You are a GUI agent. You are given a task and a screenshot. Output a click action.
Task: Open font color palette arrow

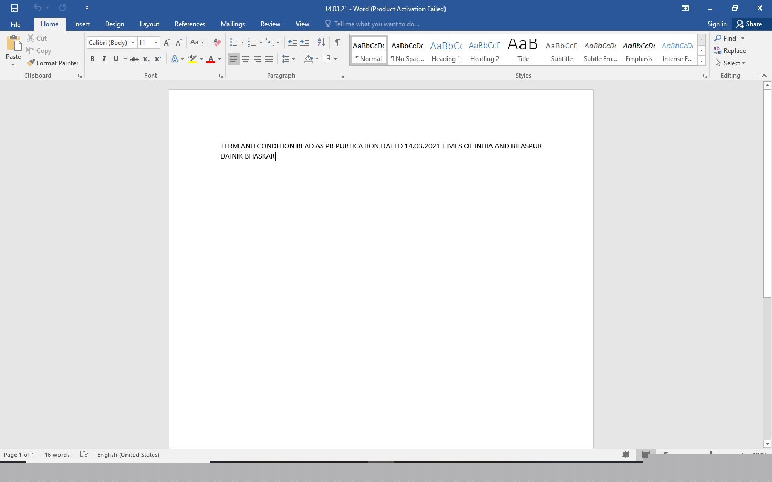pos(219,59)
